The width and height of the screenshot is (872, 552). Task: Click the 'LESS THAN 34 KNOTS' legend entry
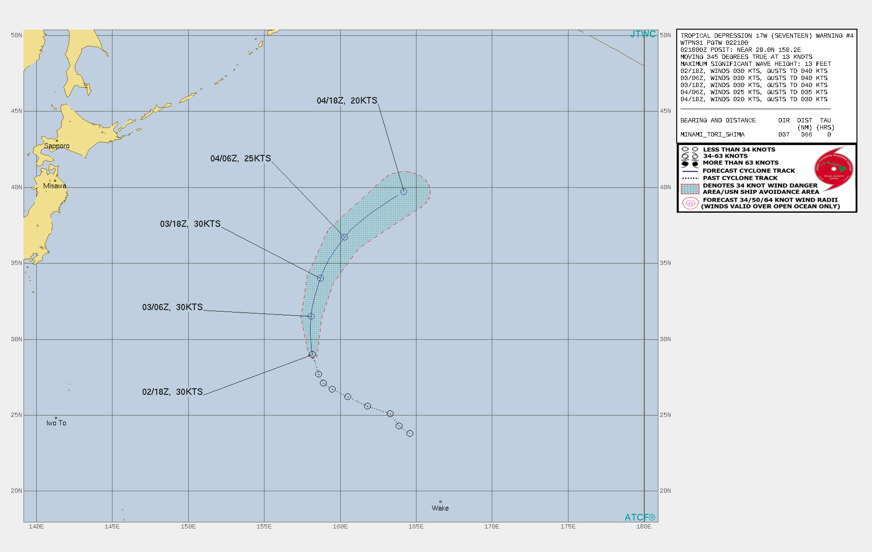coord(739,150)
